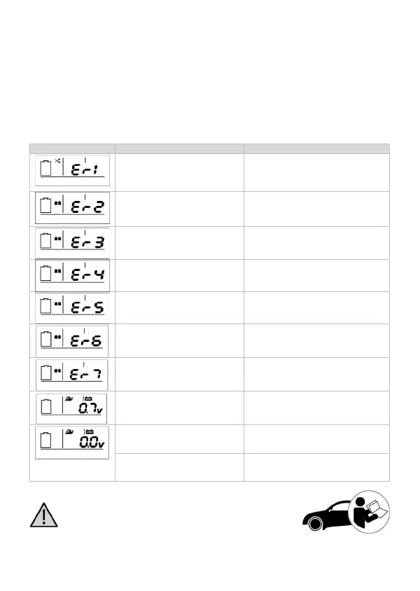
Task: Click the Er7 error code text
Action: [x=87, y=375]
